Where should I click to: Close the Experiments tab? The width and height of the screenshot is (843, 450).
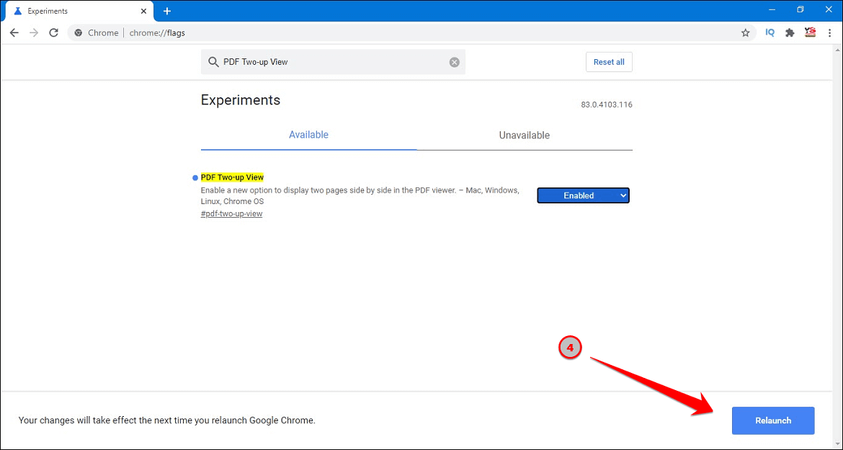click(143, 11)
